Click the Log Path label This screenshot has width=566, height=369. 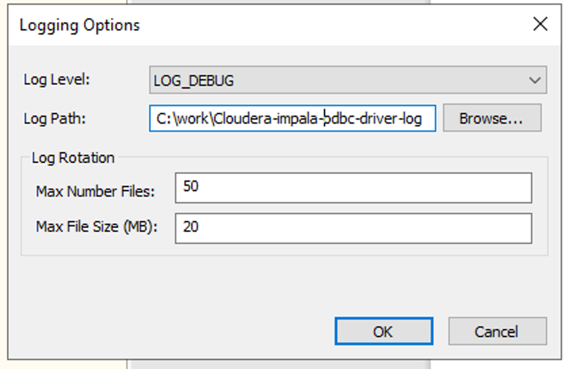(55, 118)
